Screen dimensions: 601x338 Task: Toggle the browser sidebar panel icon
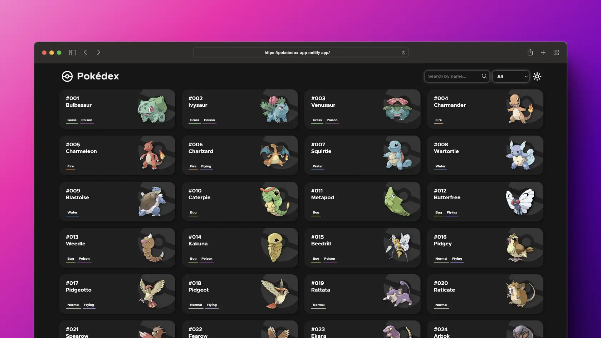point(72,52)
